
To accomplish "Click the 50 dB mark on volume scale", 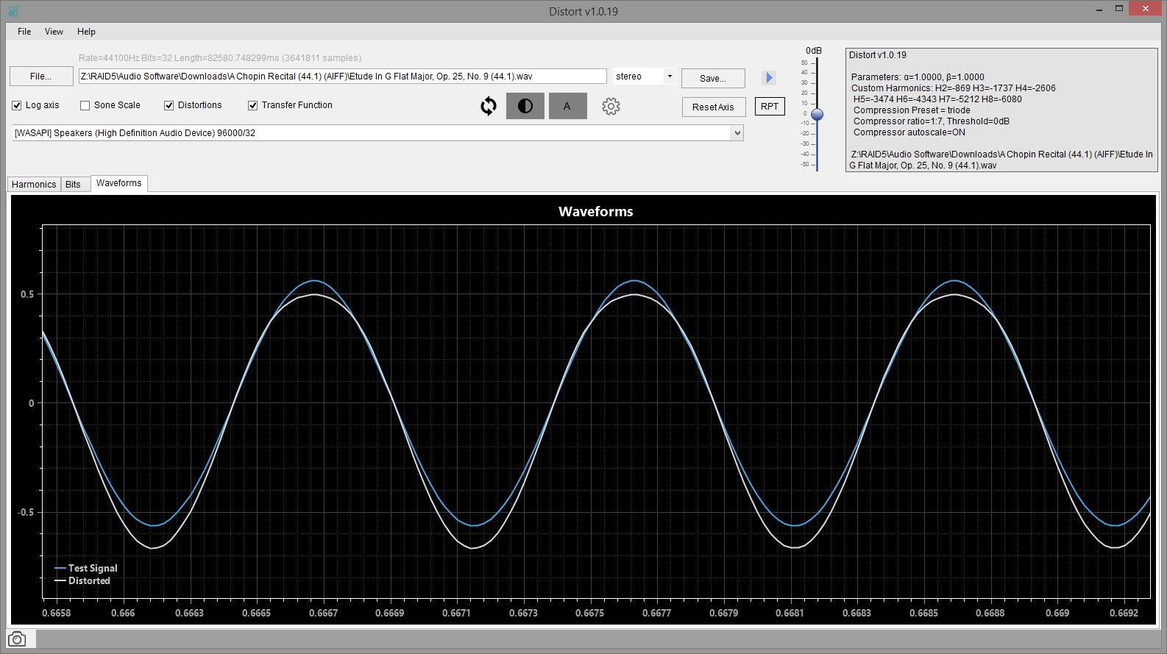I will pyautogui.click(x=804, y=63).
